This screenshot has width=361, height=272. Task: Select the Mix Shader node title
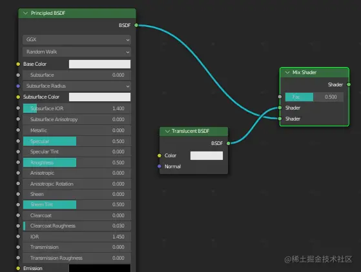coord(304,72)
